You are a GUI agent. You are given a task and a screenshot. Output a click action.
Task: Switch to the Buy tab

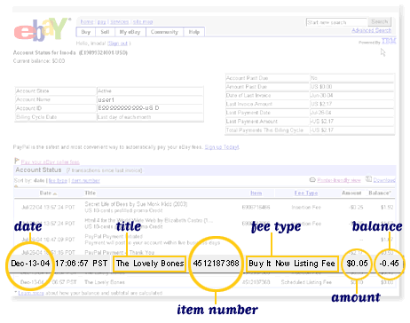(86, 32)
